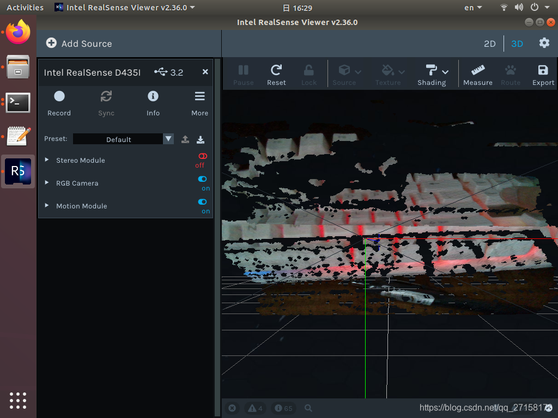Open the 16:29 clock calendar

tap(298, 8)
